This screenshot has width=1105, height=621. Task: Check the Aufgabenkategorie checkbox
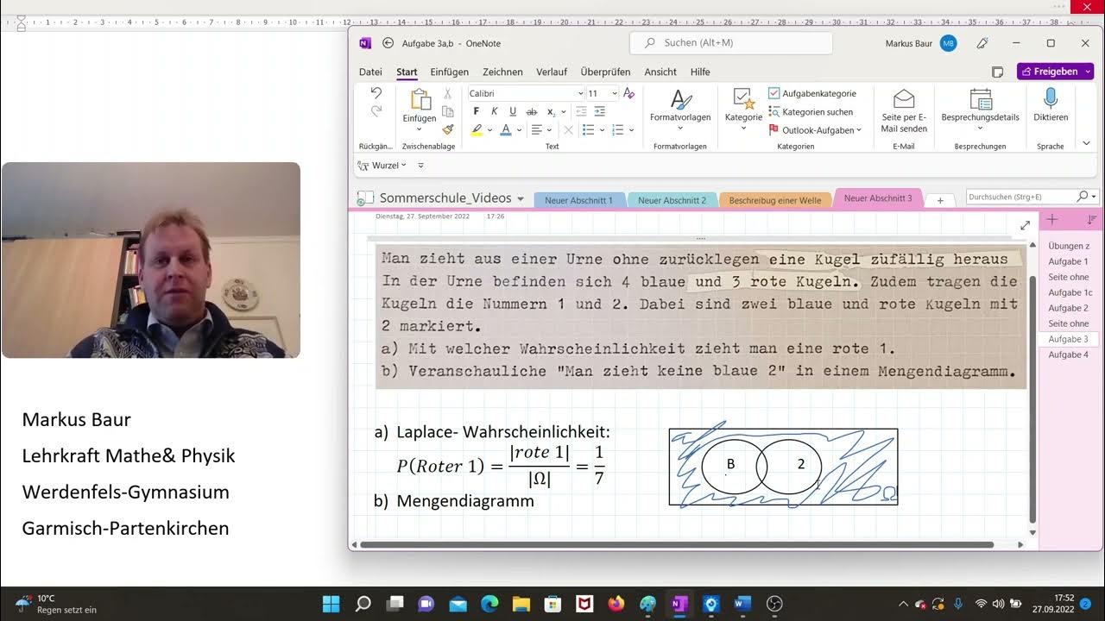click(x=774, y=93)
